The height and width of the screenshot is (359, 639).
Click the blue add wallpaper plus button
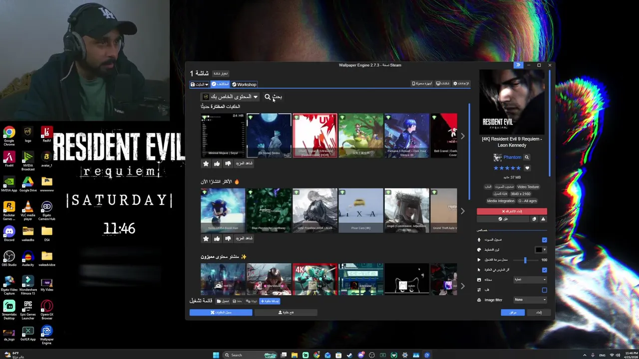(x=270, y=301)
